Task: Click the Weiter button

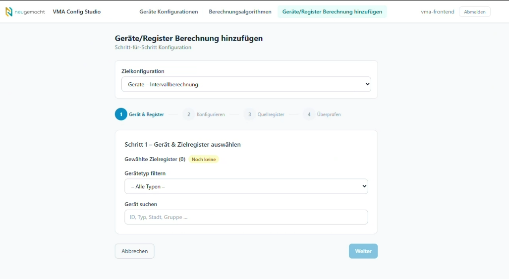Action: coord(363,251)
